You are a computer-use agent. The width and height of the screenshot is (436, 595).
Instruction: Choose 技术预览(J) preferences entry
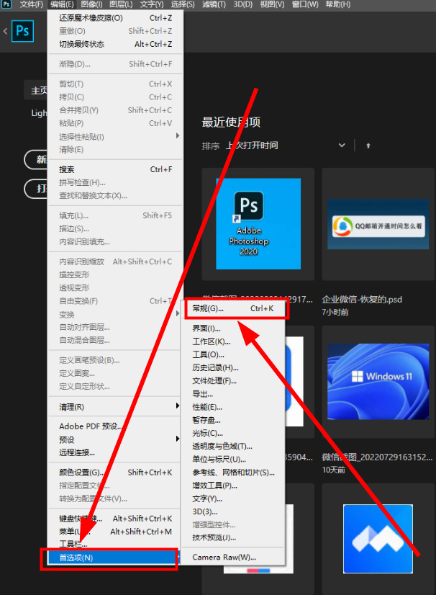(x=234, y=537)
